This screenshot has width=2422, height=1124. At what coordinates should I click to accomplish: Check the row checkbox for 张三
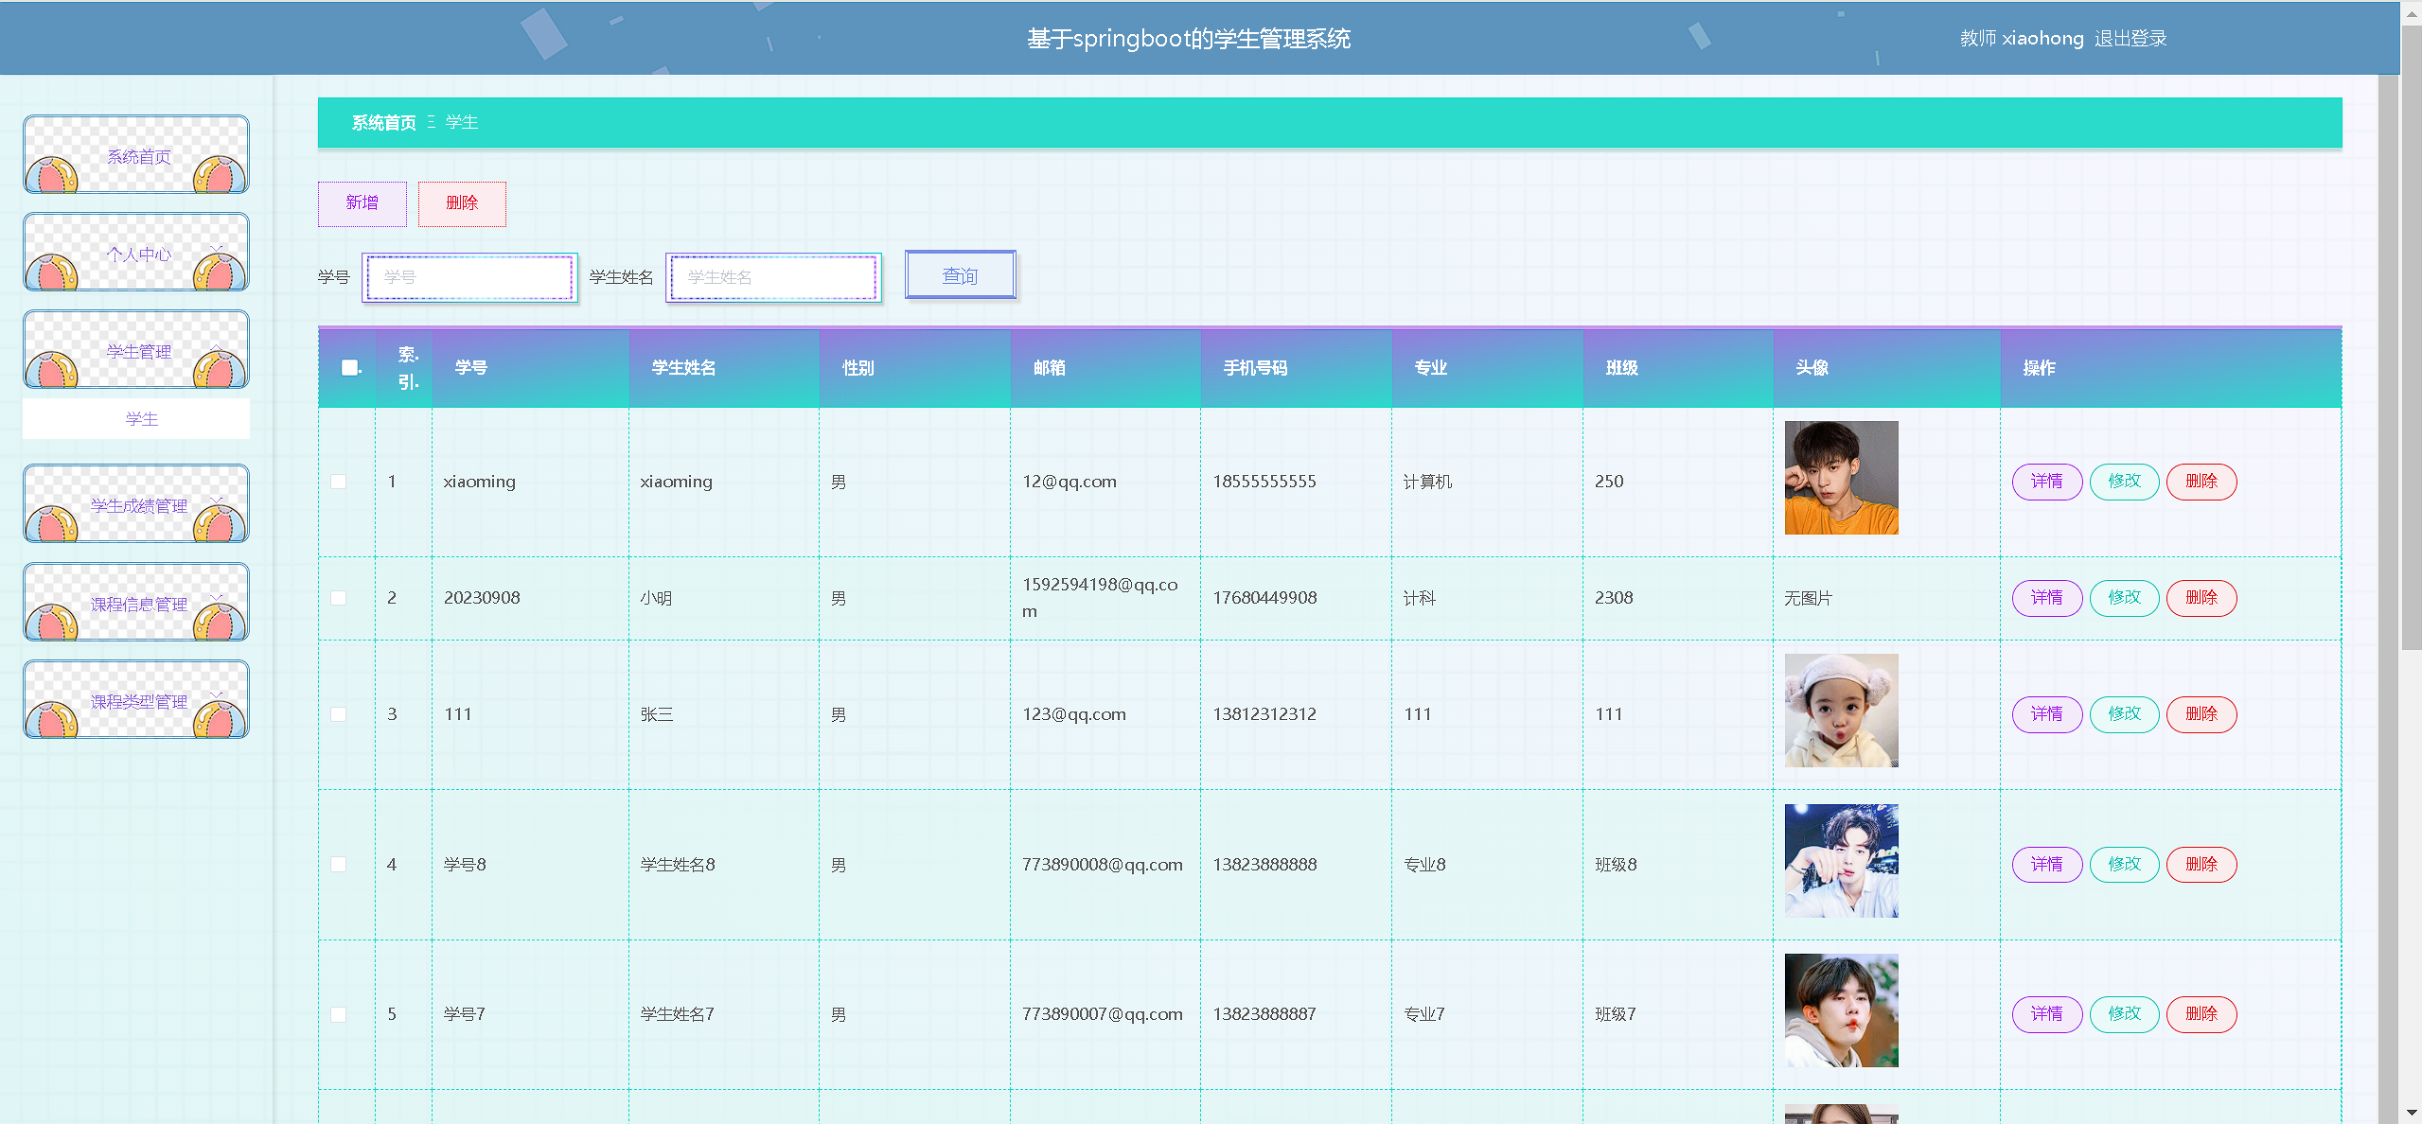pyautogui.click(x=338, y=714)
